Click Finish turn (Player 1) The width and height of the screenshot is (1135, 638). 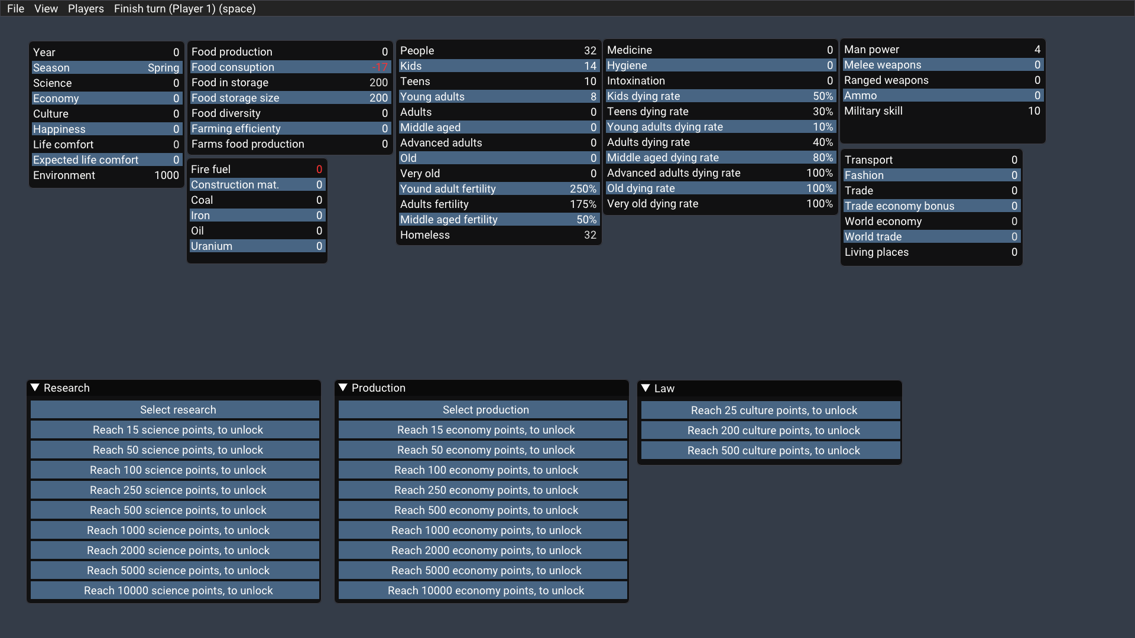[x=184, y=8]
